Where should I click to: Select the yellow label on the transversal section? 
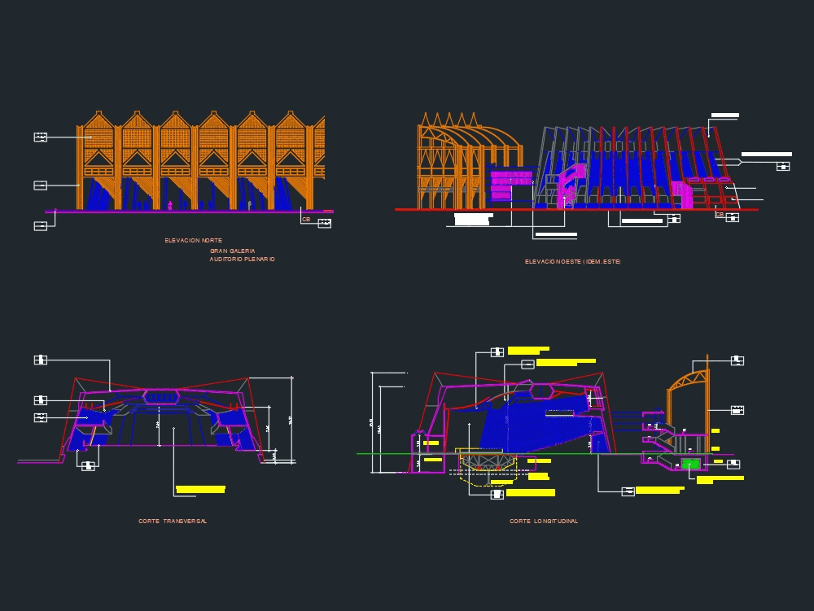click(x=199, y=487)
